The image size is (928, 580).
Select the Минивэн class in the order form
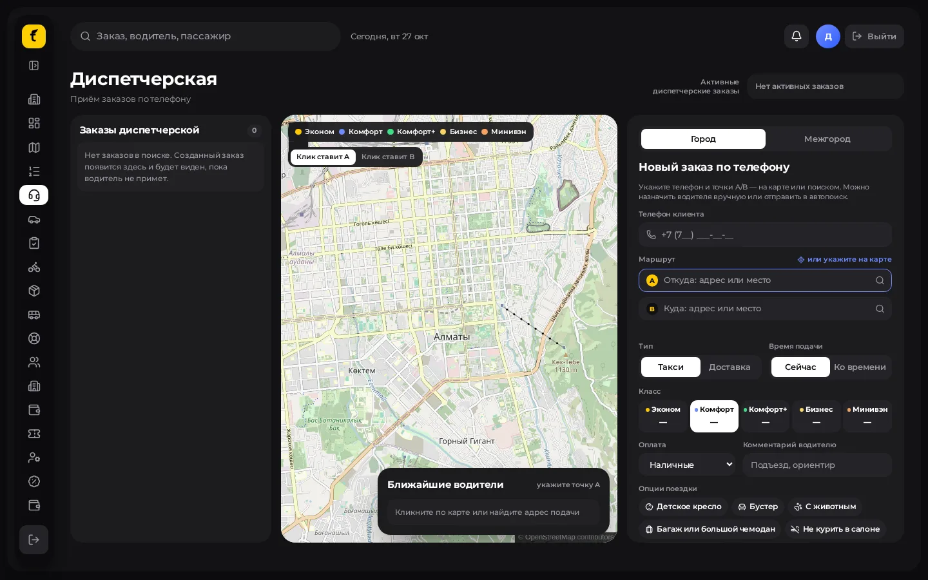point(867,416)
